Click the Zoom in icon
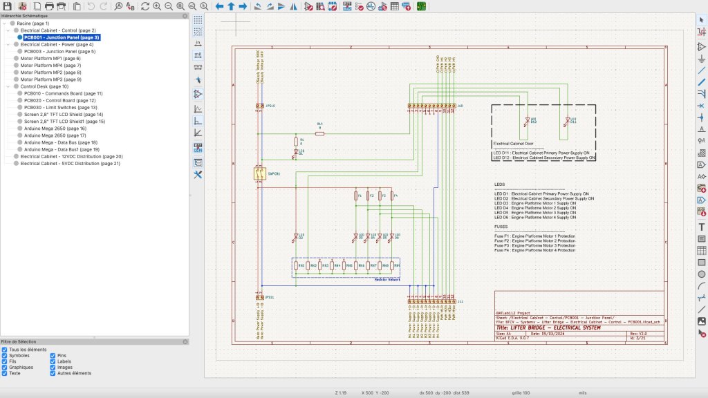The height and width of the screenshot is (398, 708). 158,6
